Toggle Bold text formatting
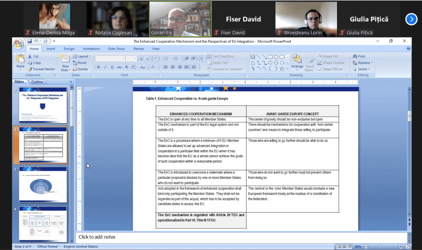Viewport: 422px width, 250px height. [99, 67]
